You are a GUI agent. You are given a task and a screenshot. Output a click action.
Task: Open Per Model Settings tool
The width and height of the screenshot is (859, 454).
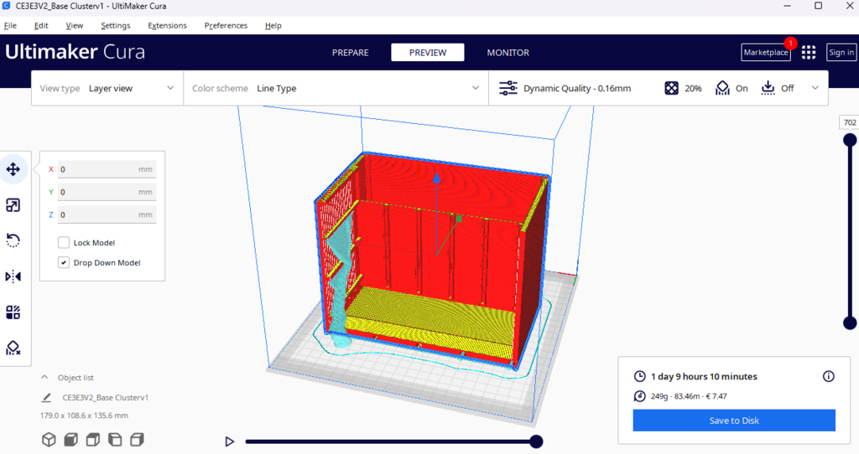pyautogui.click(x=13, y=312)
